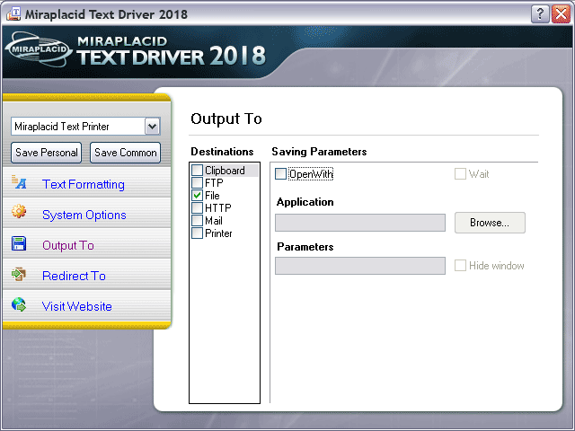
Task: Close the Text Driver window
Action: click(561, 14)
